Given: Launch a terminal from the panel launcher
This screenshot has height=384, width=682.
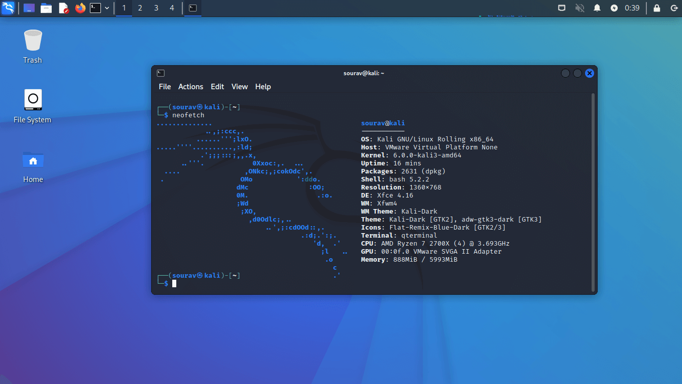Looking at the screenshot, I should (96, 8).
